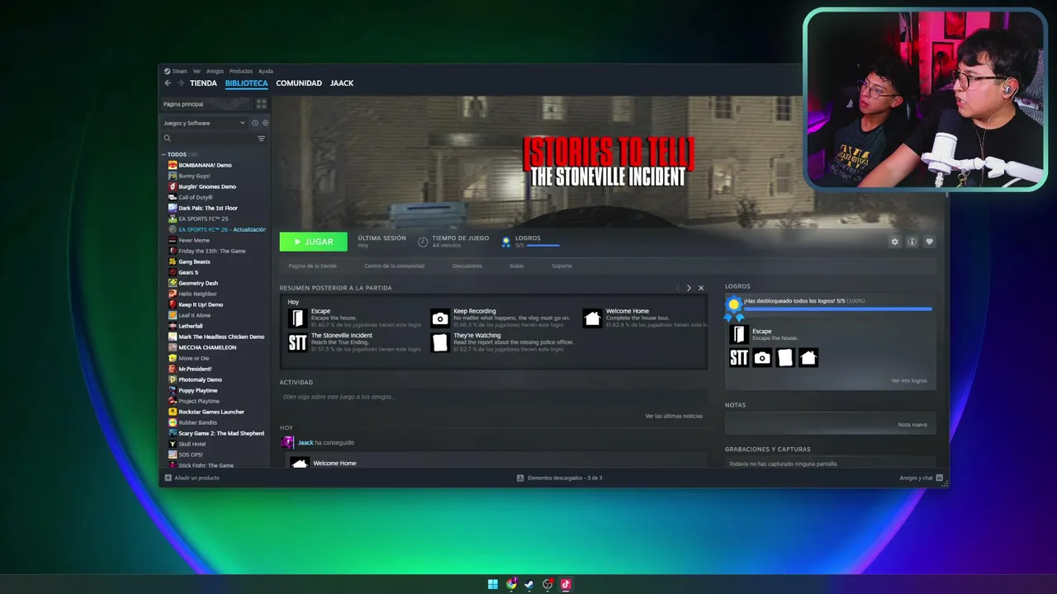1057x594 pixels.
Task: Click the library search magnifier icon
Action: 168,139
